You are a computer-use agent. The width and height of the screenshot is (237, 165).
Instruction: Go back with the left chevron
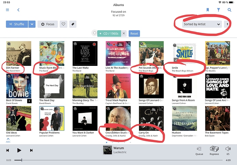18,10
